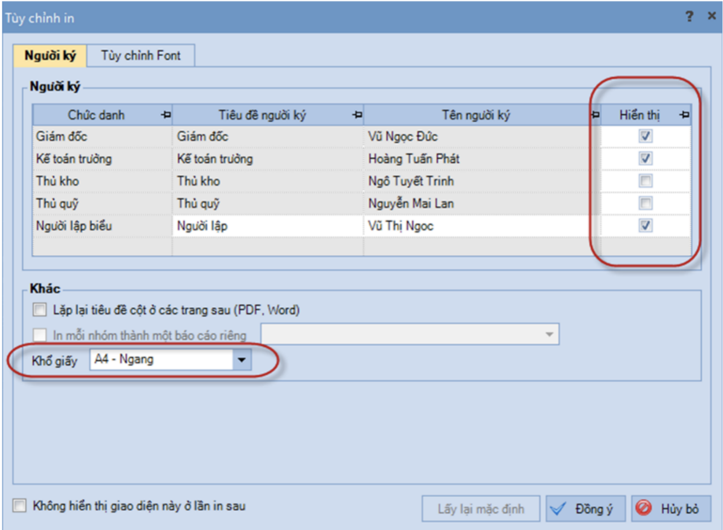Select the Vũ Ngọc Đức name cell
The width and height of the screenshot is (723, 530).
[482, 136]
